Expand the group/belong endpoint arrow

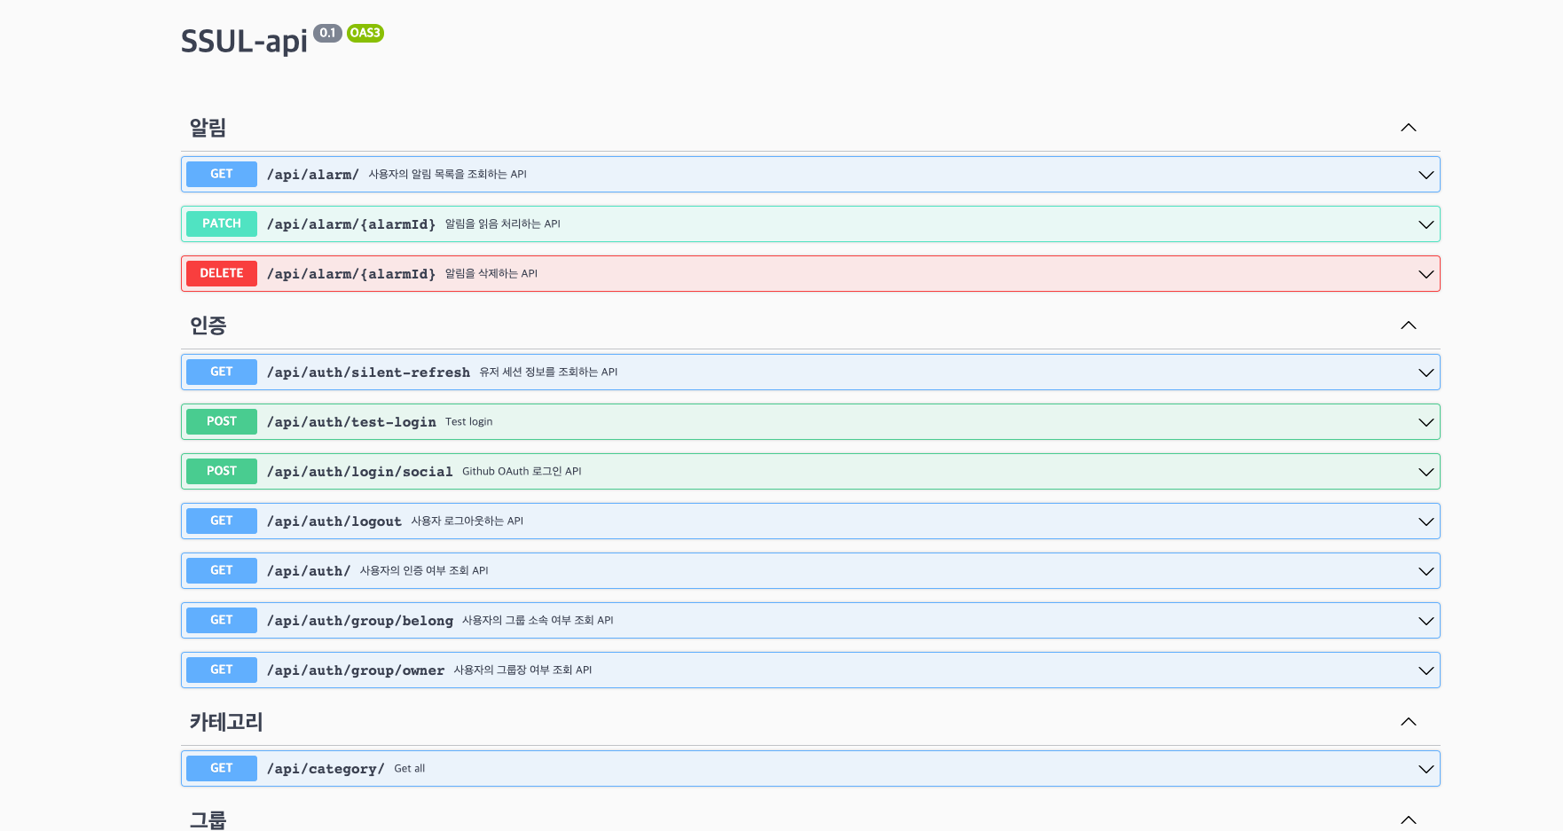click(1426, 621)
